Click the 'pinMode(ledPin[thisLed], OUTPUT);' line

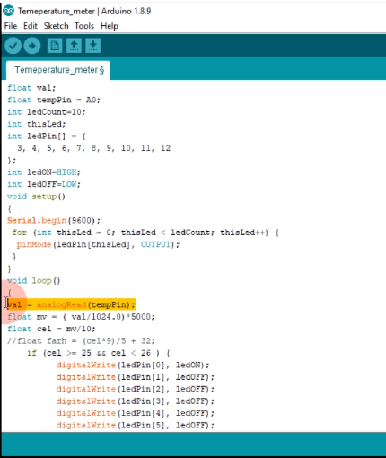pyautogui.click(x=98, y=244)
